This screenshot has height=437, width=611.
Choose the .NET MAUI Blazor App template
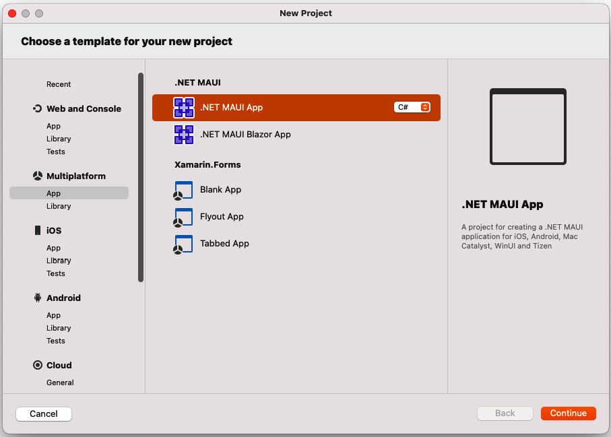tap(245, 135)
